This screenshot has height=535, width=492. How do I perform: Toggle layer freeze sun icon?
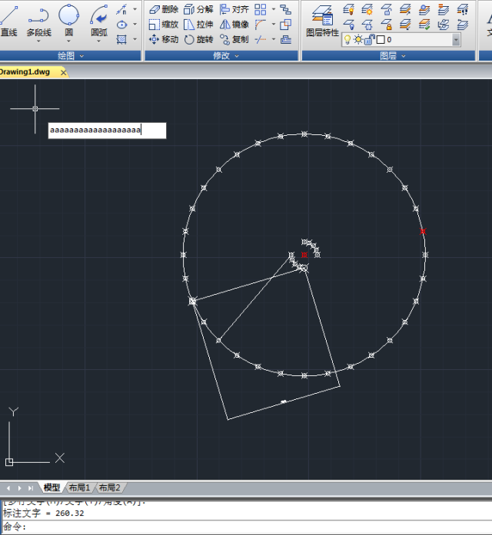click(357, 40)
